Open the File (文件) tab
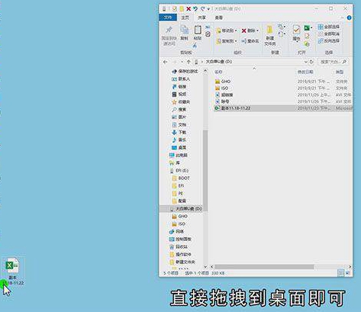 [x=168, y=18]
